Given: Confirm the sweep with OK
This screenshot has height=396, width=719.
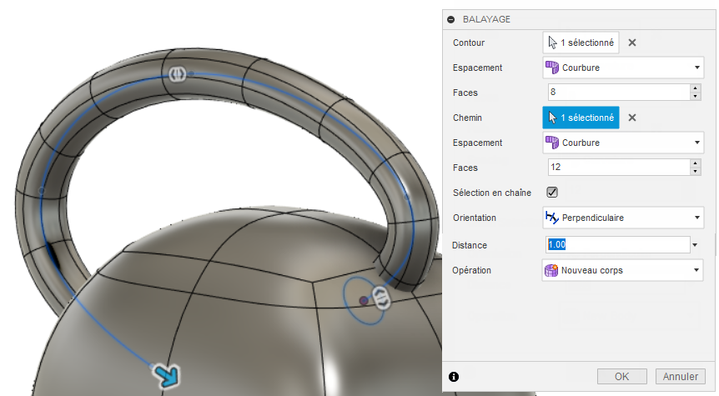Looking at the screenshot, I should 621,376.
